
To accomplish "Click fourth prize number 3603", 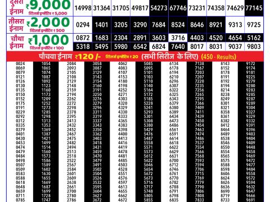I will point(159,38).
